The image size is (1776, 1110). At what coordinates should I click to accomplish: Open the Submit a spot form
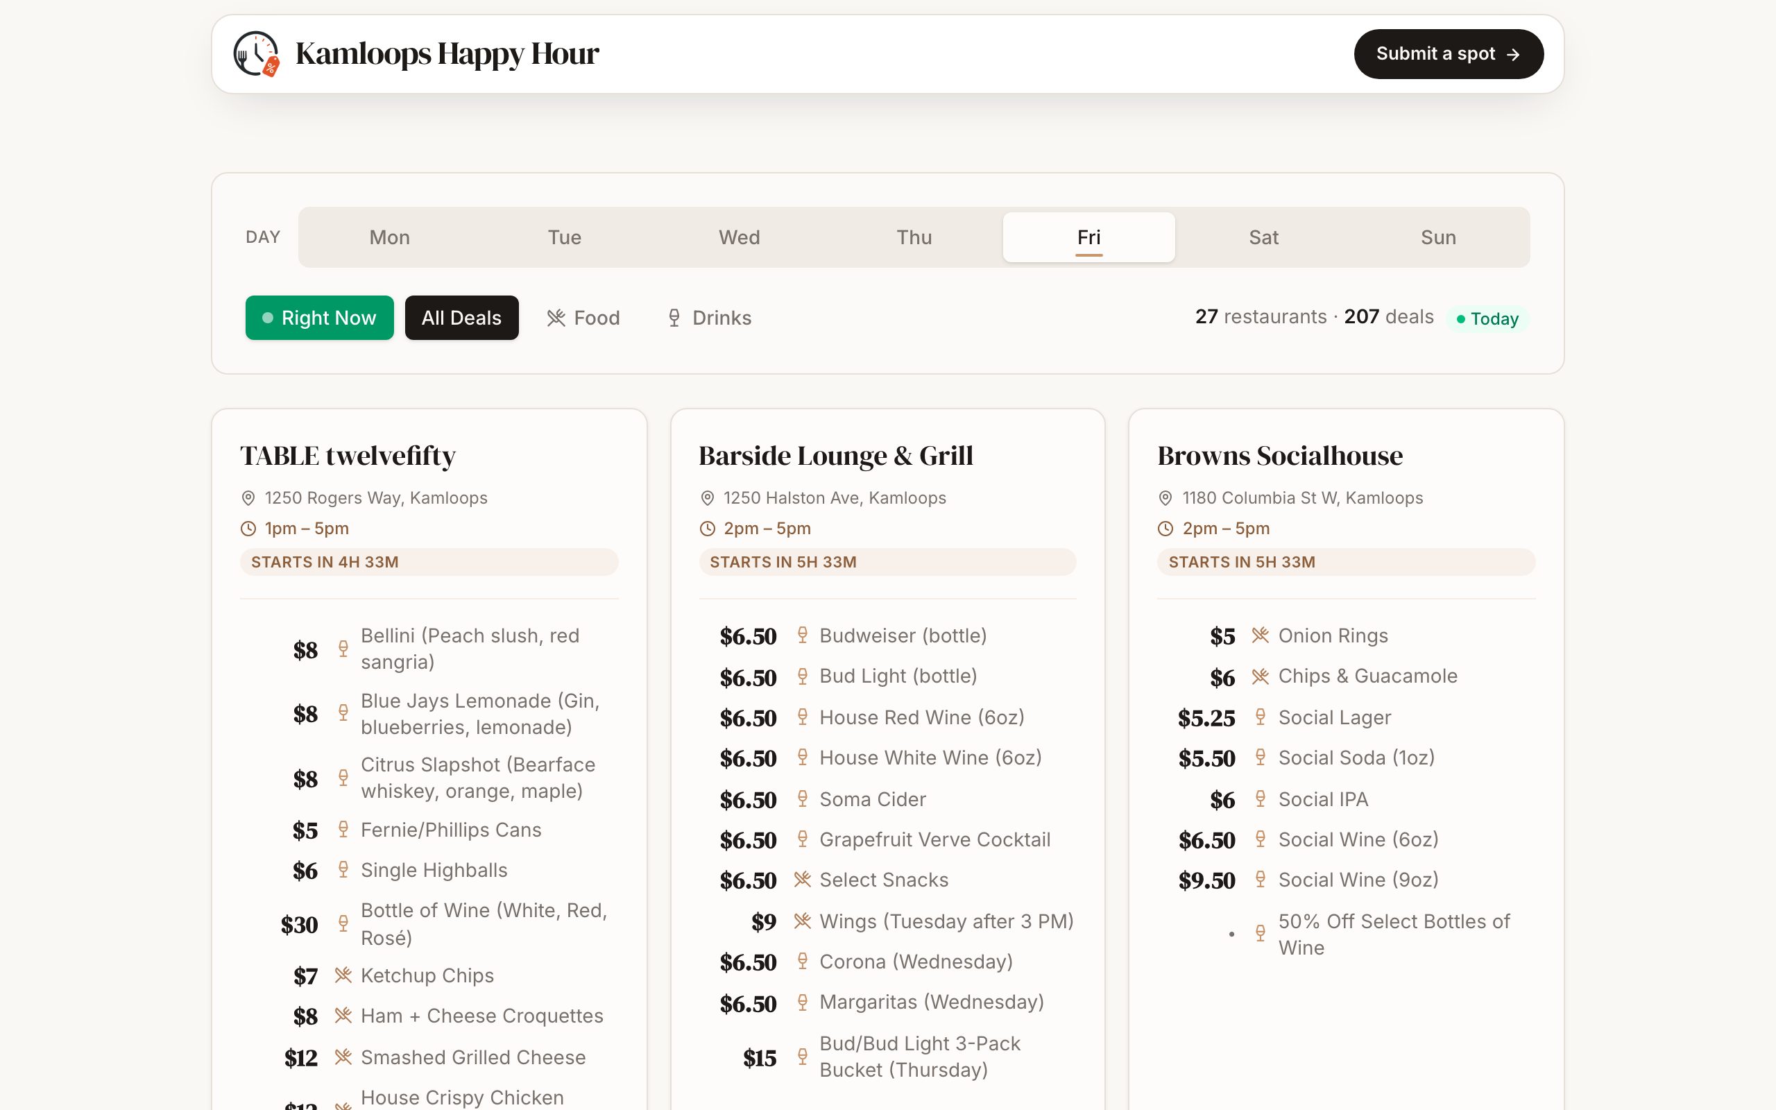[x=1449, y=54]
